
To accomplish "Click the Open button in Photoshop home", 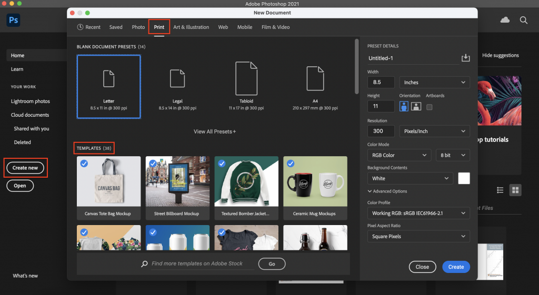I will coord(20,186).
